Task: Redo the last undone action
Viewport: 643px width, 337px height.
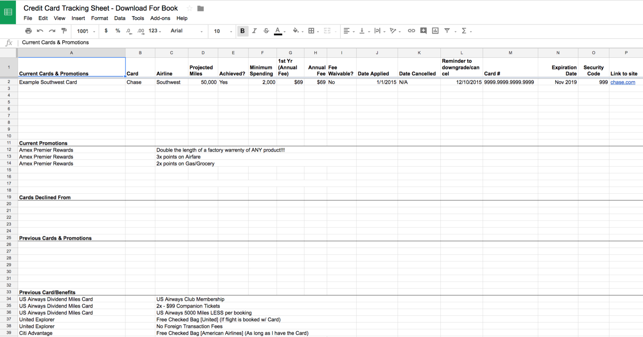Action: [x=52, y=31]
